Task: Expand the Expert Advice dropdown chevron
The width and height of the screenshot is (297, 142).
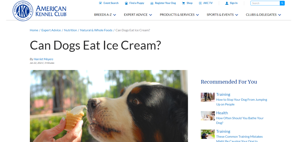Action: (x=151, y=15)
